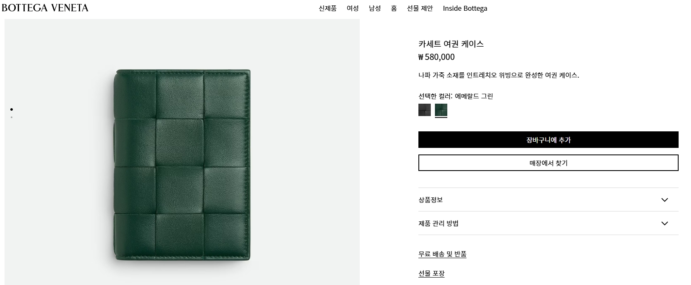Select the black color swatch
The image size is (691, 285).
(x=425, y=110)
